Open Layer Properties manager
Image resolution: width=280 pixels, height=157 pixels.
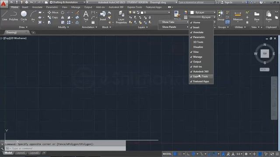click(121, 17)
